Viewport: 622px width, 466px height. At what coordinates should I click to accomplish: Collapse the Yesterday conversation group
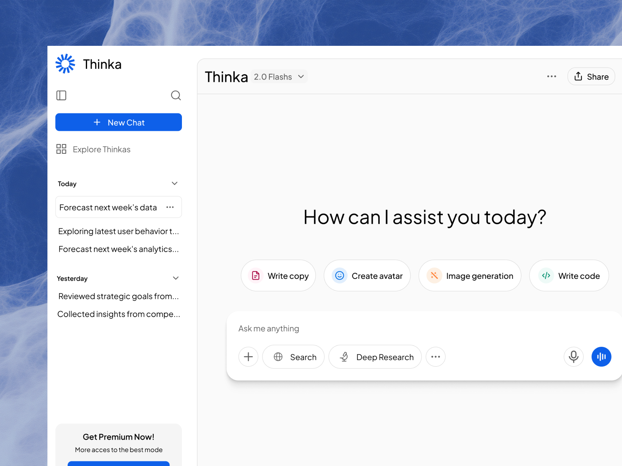175,278
